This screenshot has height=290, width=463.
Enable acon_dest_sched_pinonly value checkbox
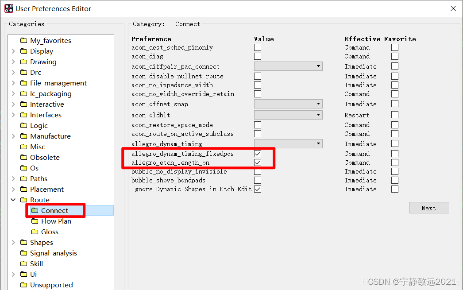[x=258, y=47]
